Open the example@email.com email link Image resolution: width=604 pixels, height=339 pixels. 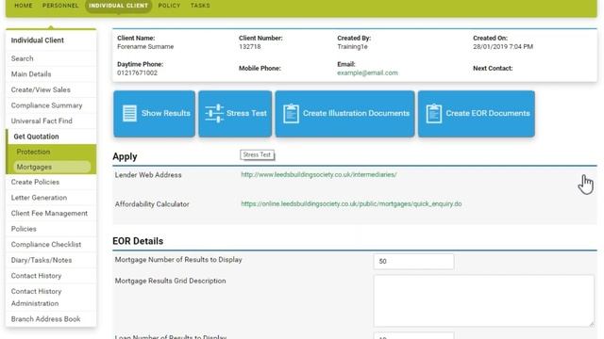367,73
